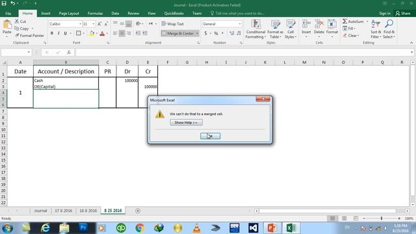
Task: Open Merge & Center dropdown arrow
Action: tap(197, 33)
